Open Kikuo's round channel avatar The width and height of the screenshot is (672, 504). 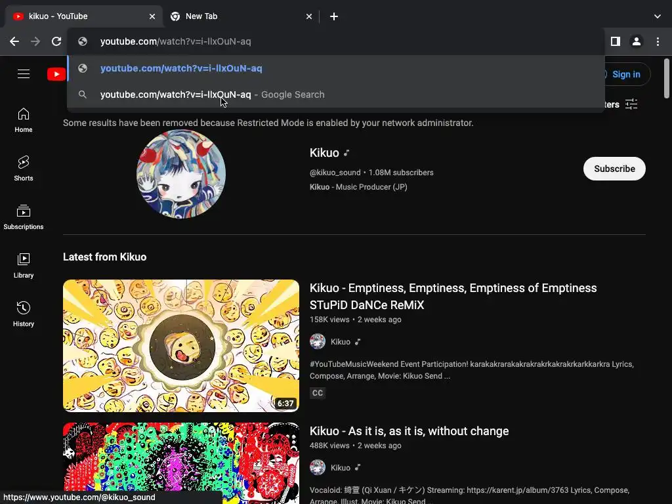coord(181,173)
